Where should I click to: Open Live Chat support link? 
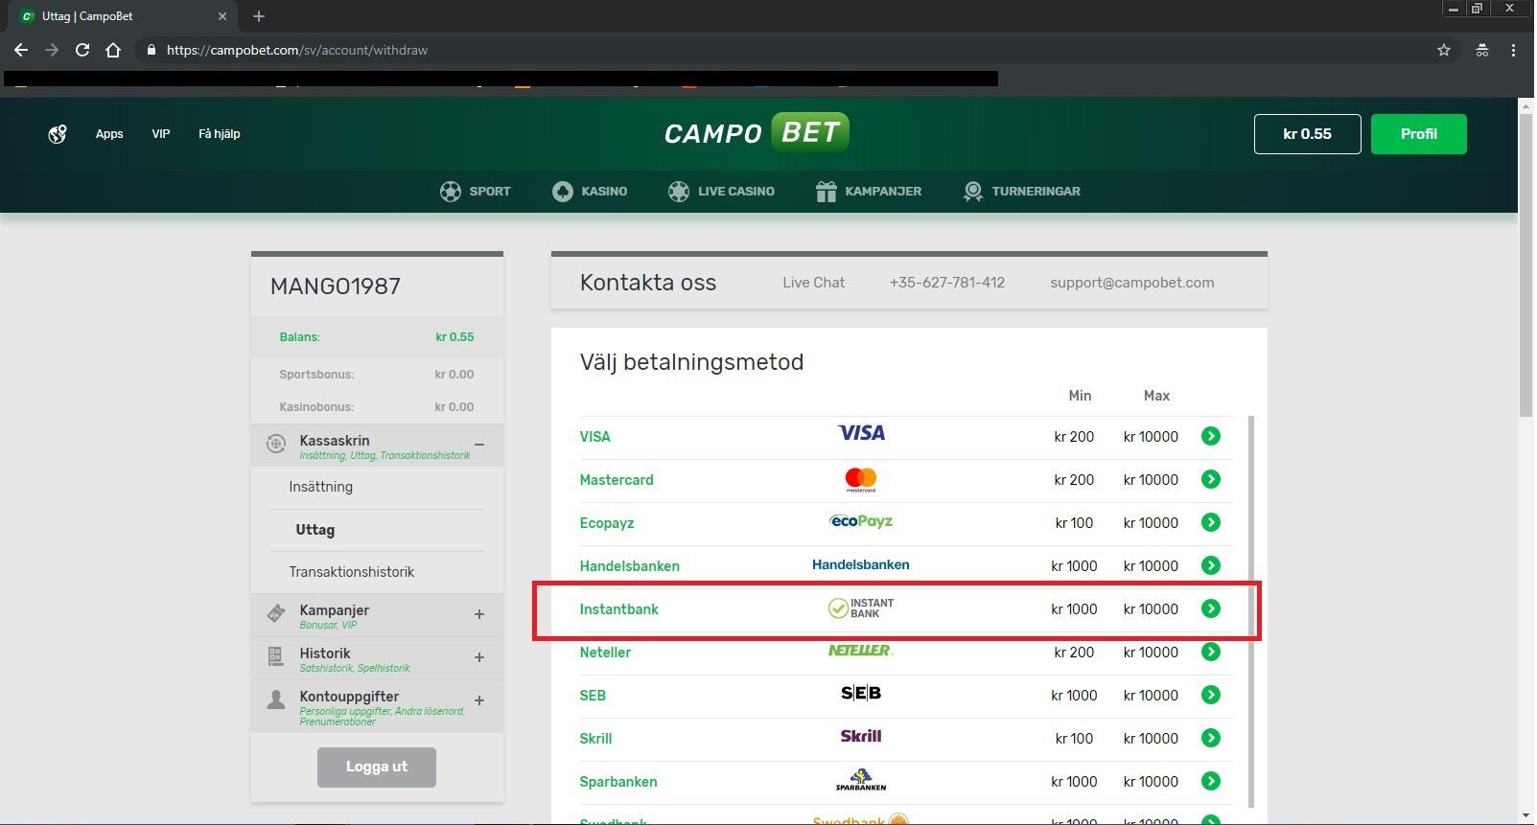click(814, 283)
